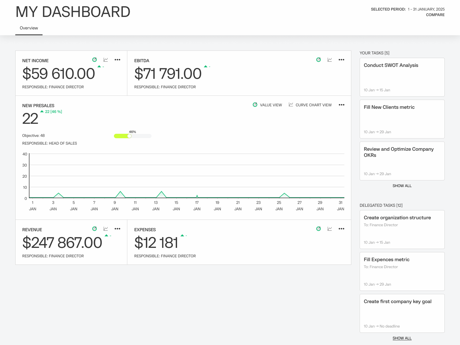Switch EBITDA card to curve chart icon

point(330,60)
